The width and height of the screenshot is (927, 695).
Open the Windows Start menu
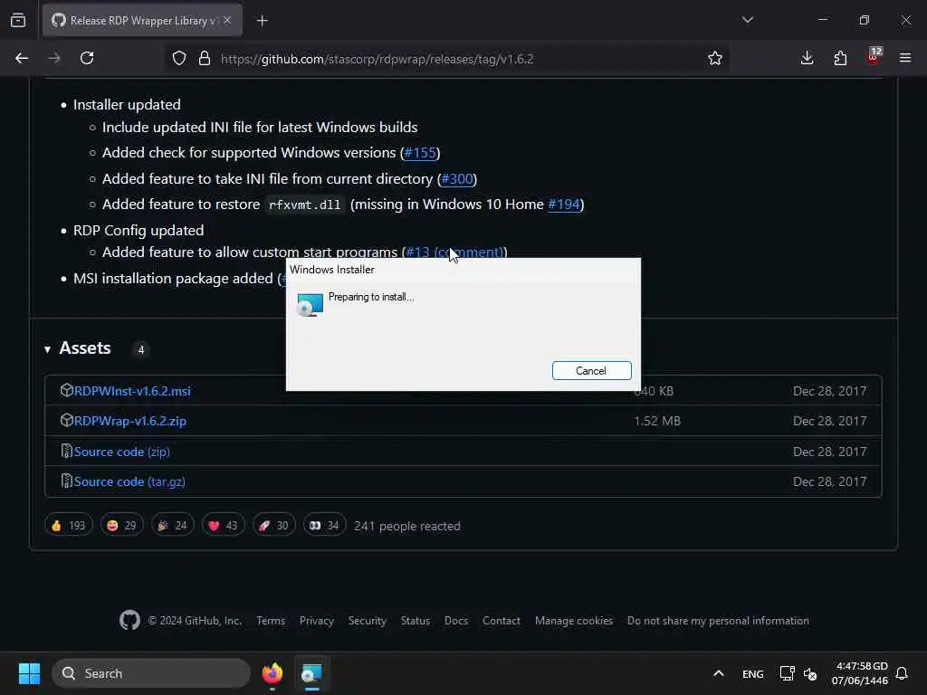[x=29, y=673]
